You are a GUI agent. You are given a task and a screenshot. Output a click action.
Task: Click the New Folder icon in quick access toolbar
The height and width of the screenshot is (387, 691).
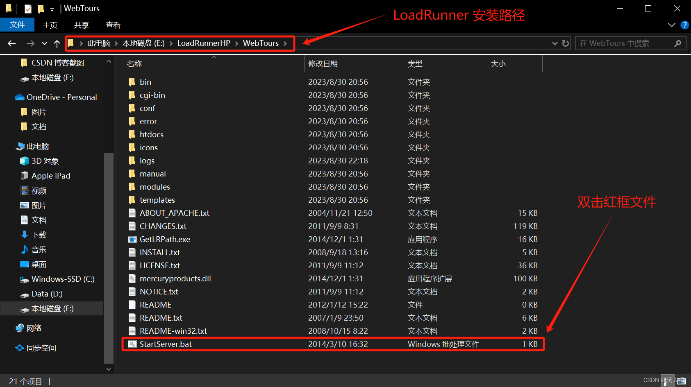41,8
